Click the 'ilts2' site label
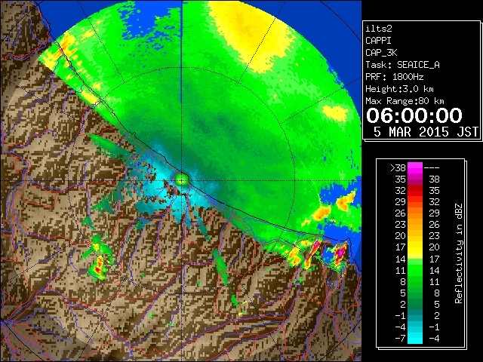 [379, 29]
